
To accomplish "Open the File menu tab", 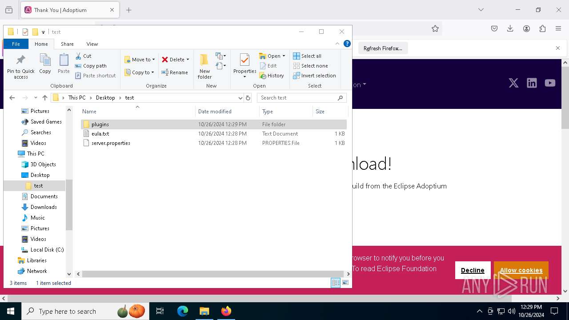I will click(x=16, y=44).
